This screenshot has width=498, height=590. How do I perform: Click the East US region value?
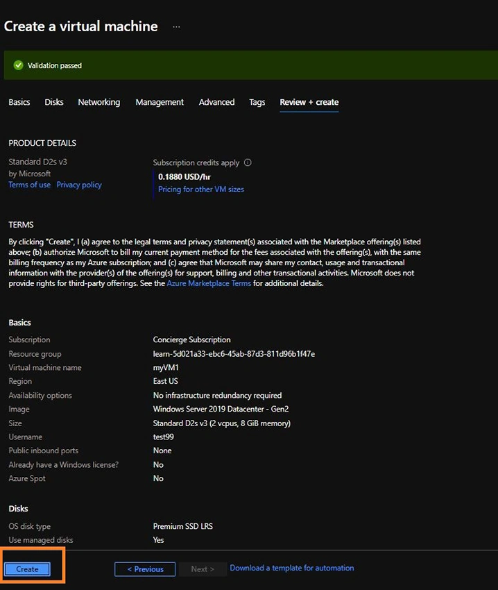point(165,381)
